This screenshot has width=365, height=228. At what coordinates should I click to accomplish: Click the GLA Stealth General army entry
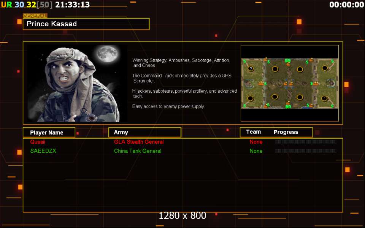coord(139,142)
